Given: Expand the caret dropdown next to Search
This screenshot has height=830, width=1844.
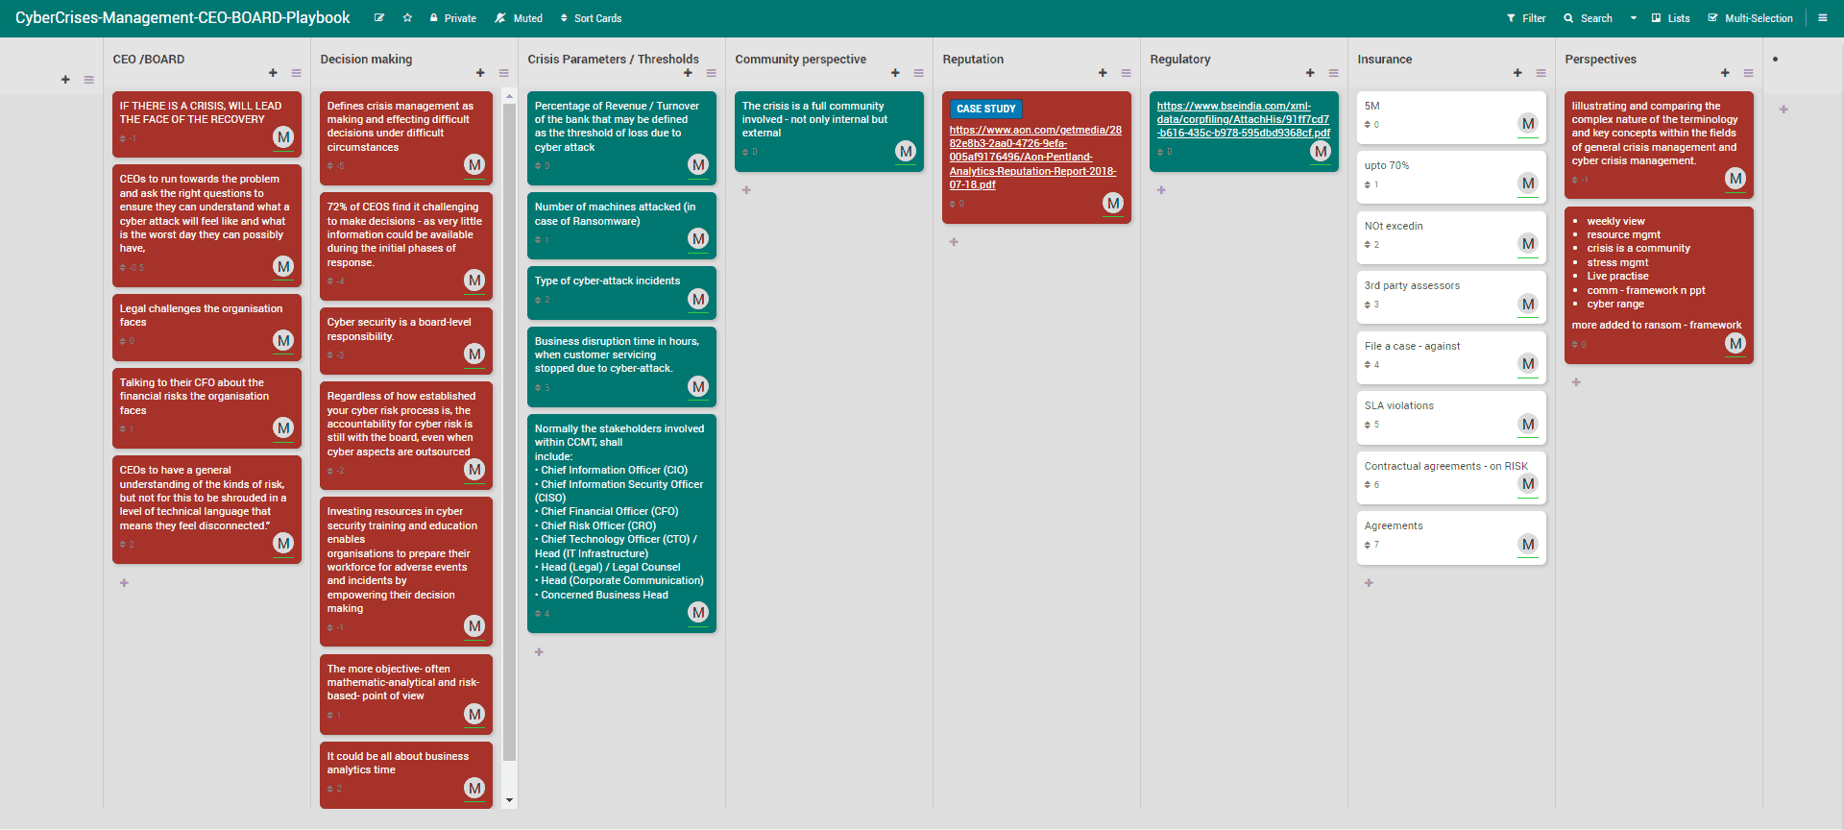Looking at the screenshot, I should point(1633,18).
